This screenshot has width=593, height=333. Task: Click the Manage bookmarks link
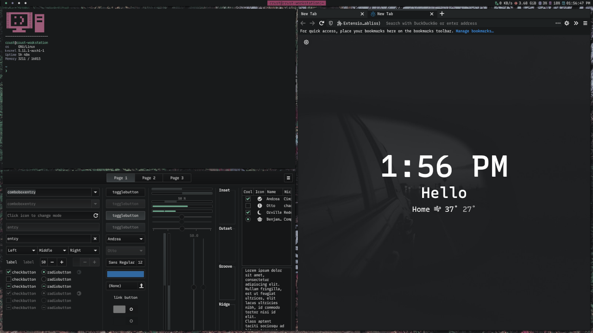tap(474, 31)
